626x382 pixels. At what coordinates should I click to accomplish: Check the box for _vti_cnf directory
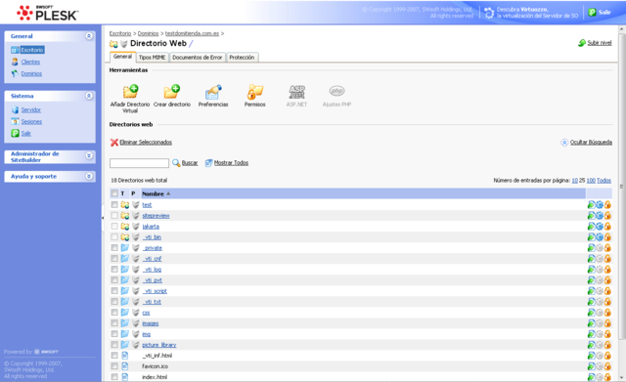point(114,259)
